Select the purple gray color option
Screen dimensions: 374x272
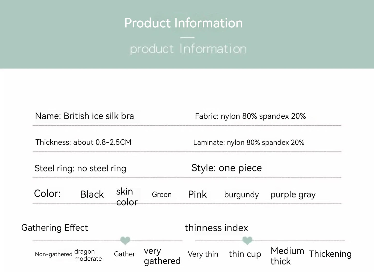(293, 195)
